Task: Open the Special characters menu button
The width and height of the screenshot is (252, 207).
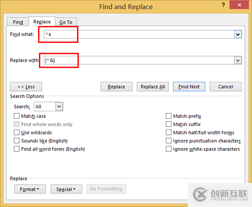Action: pyautogui.click(x=66, y=189)
